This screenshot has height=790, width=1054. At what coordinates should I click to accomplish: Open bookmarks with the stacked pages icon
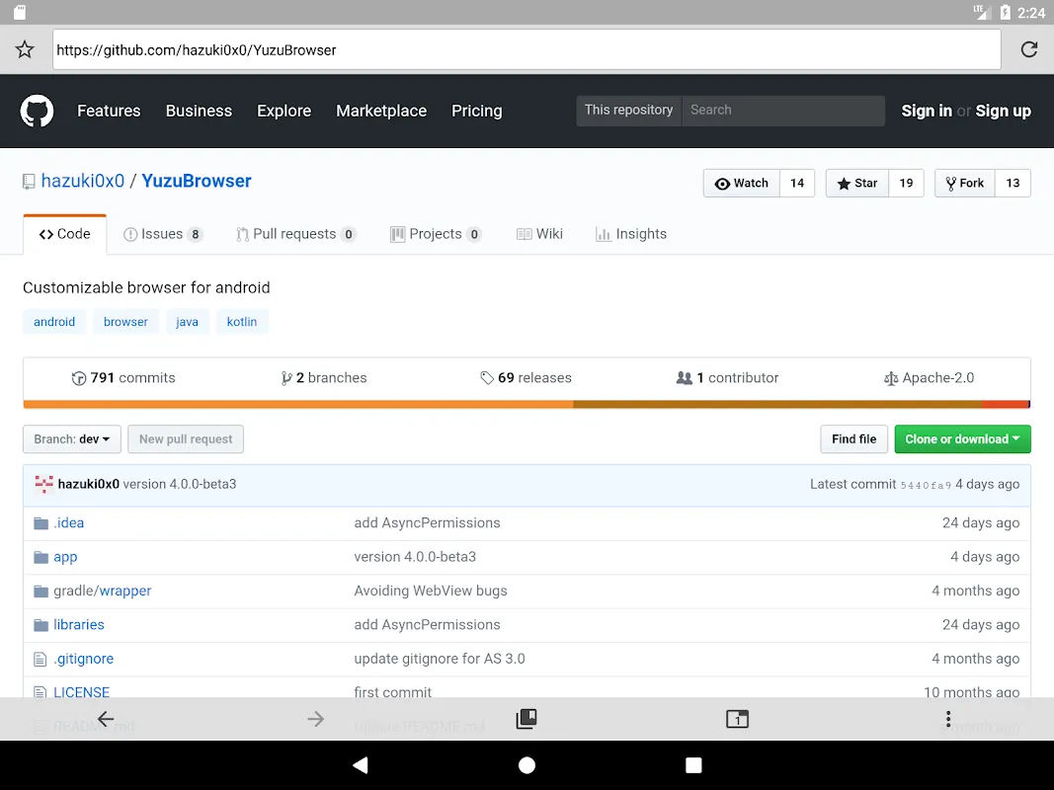pyautogui.click(x=527, y=719)
